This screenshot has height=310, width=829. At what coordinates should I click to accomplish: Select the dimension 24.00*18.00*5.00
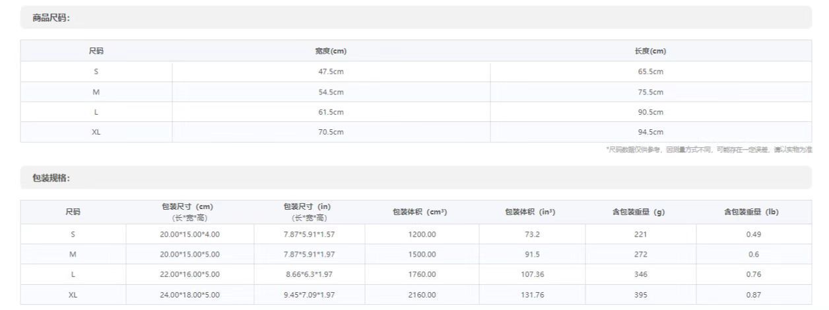[x=189, y=295]
